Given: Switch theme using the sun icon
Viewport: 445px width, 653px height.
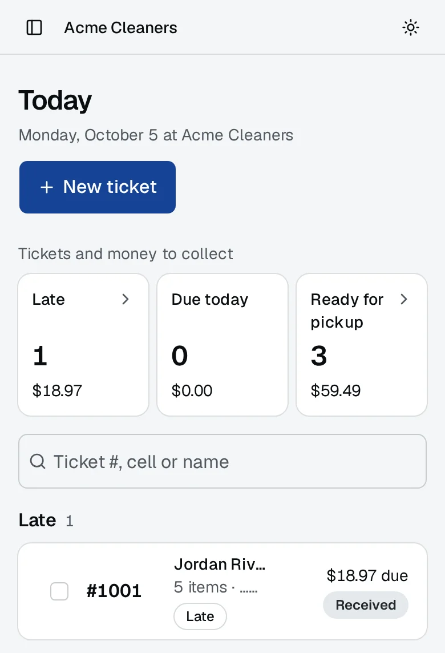Looking at the screenshot, I should point(410,27).
